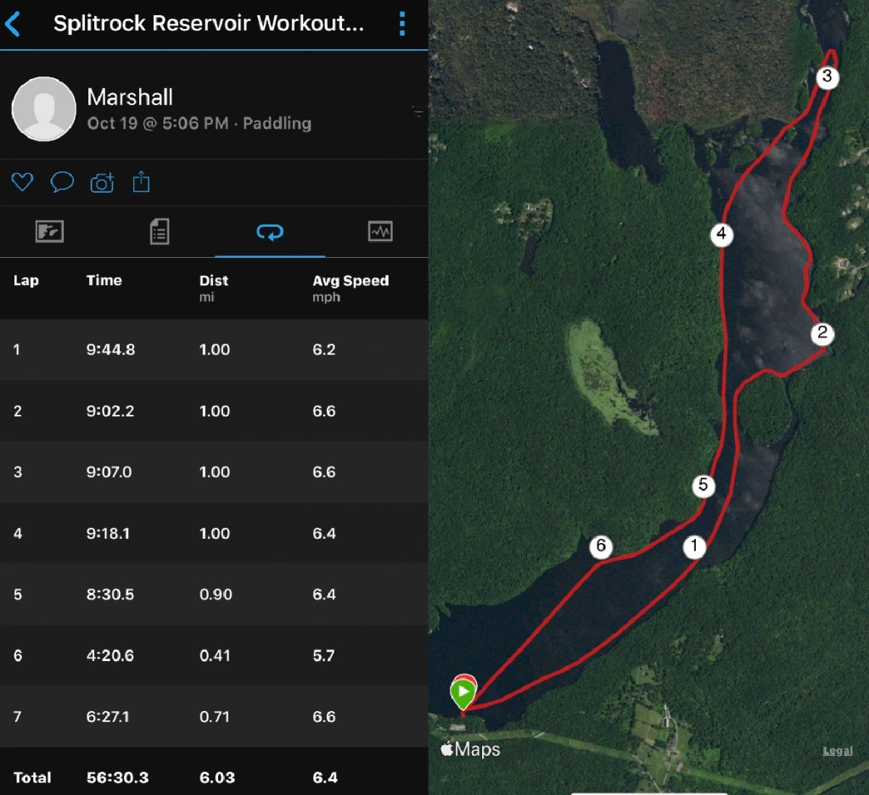Open comments with speech bubble icon
The height and width of the screenshot is (795, 869).
tap(62, 182)
